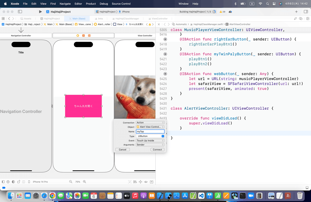Switch to the Assets tab
311x202 pixels.
click(x=25, y=19)
